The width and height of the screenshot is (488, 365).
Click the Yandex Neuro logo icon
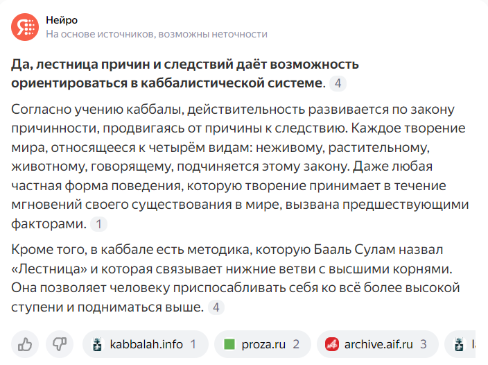pos(25,27)
